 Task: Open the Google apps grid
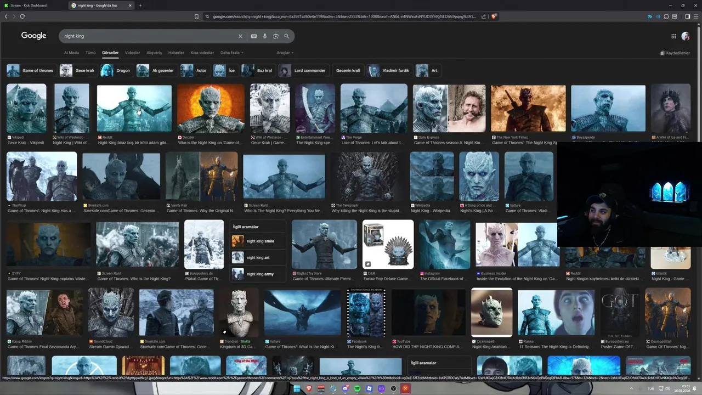click(x=673, y=36)
